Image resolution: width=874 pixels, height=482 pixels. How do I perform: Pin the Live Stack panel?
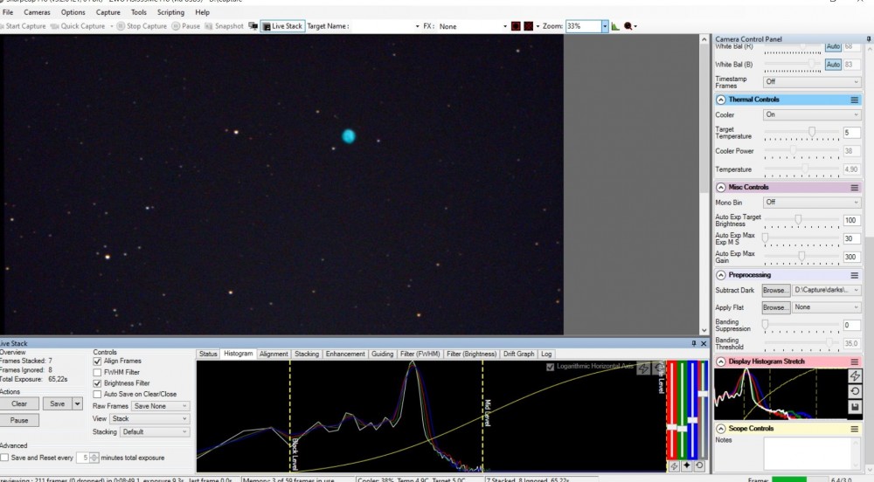click(694, 343)
